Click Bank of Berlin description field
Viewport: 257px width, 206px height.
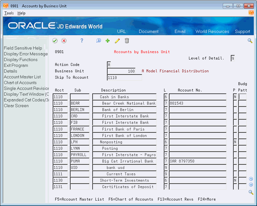point(124,110)
